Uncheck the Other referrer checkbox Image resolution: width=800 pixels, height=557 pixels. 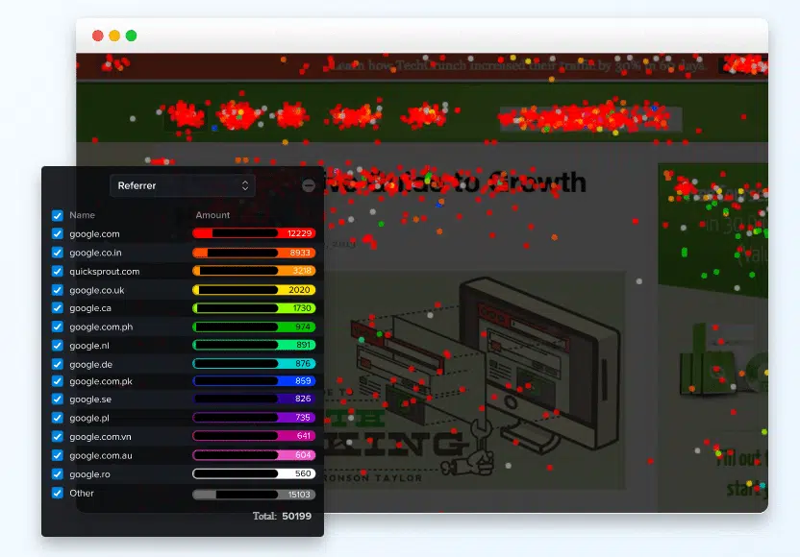57,494
